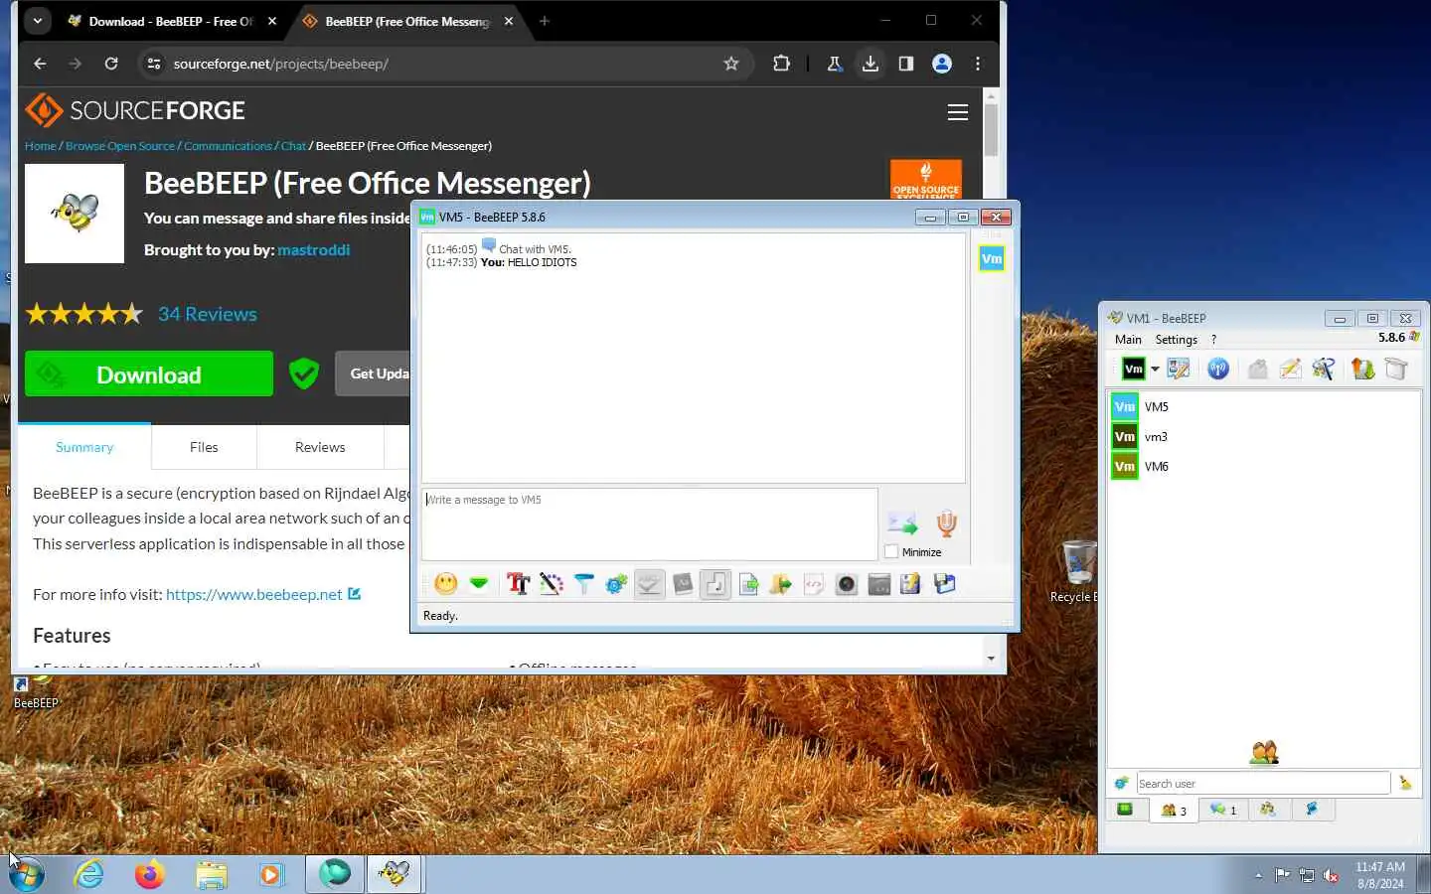The height and width of the screenshot is (894, 1431).
Task: Click the Search user field
Action: 1263,783
